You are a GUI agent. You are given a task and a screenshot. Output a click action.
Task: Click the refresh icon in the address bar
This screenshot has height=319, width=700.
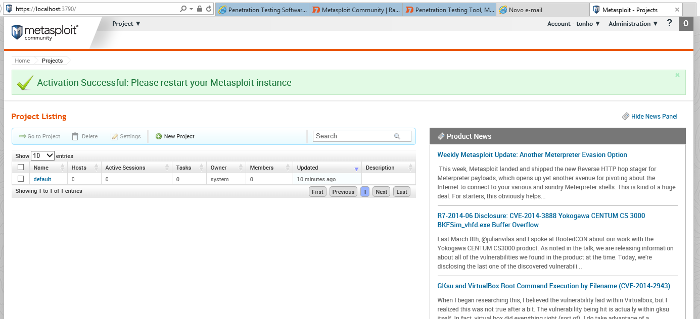pyautogui.click(x=209, y=9)
